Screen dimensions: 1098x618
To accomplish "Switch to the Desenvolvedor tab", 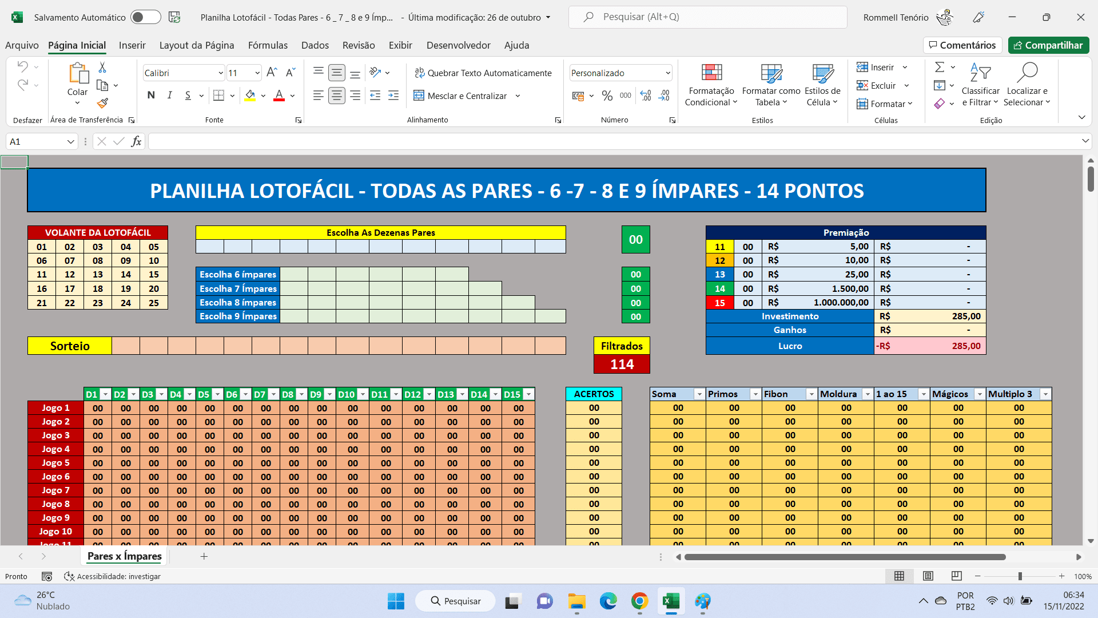I will 458,45.
